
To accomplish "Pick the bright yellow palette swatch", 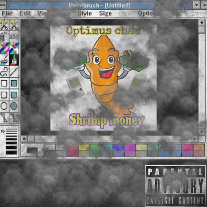I will click(84, 147).
